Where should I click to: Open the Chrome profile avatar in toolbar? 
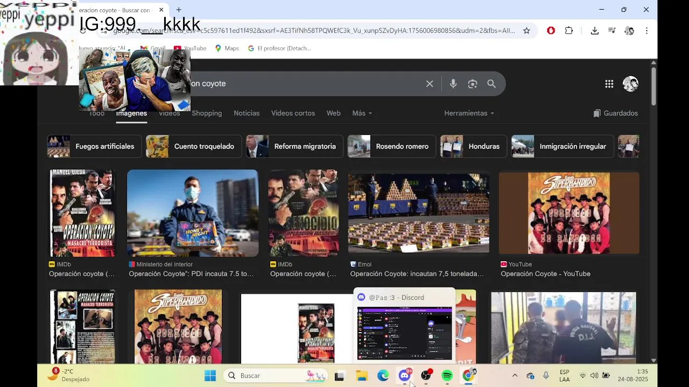(629, 31)
